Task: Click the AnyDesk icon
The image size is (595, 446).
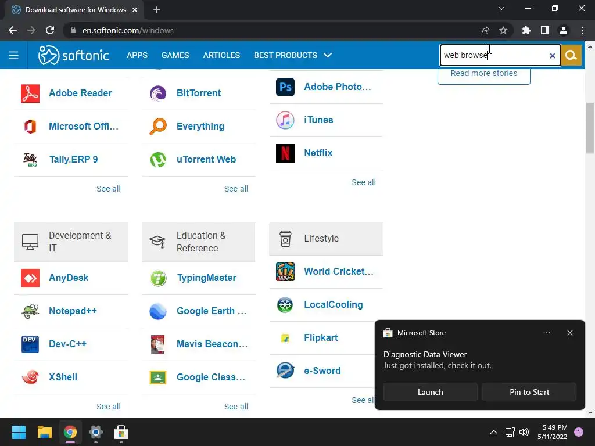Action: click(x=30, y=278)
